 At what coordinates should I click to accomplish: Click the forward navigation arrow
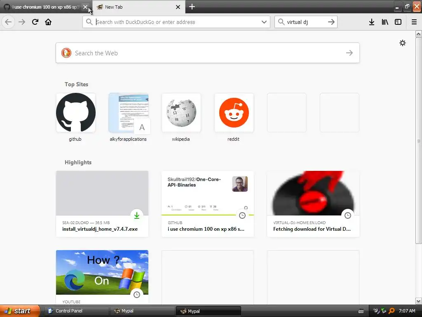point(22,22)
